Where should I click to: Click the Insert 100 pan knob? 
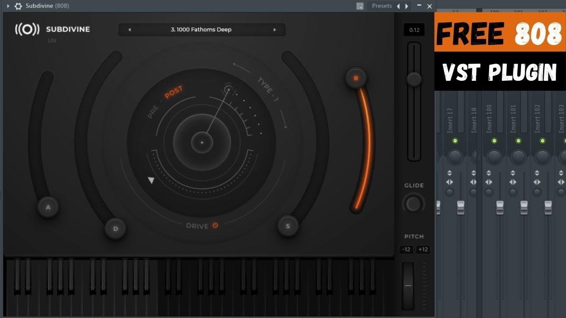coord(494,156)
